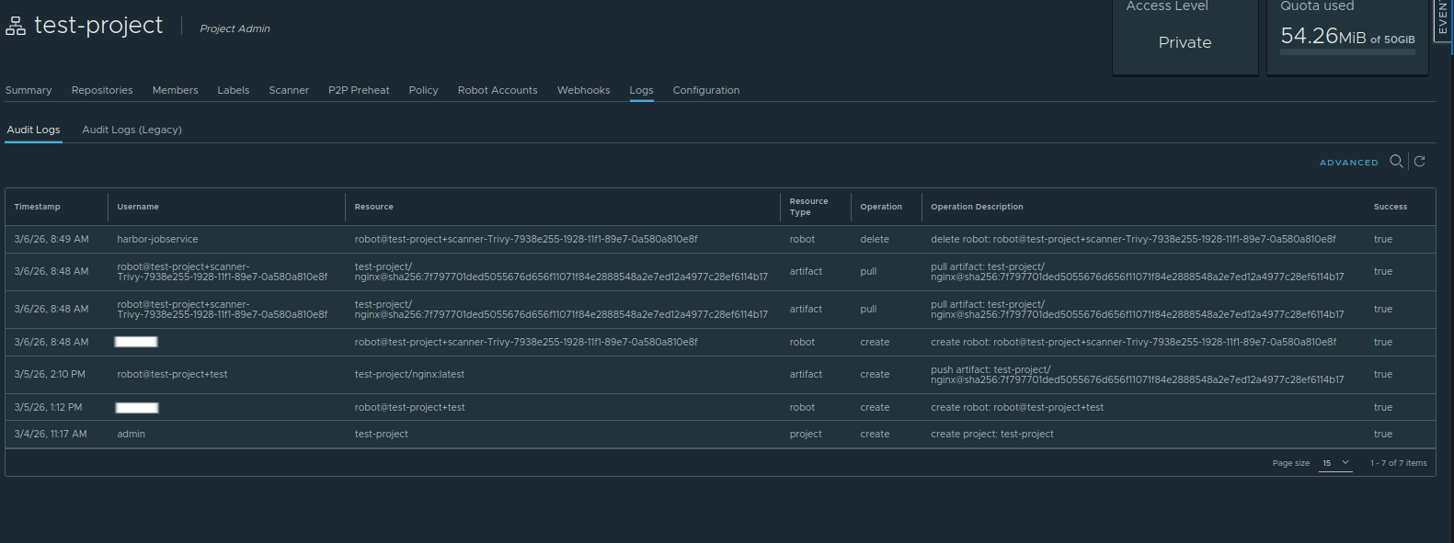
Task: Click the 3/5/26, 1:12 PM timestamp
Action: (48, 407)
